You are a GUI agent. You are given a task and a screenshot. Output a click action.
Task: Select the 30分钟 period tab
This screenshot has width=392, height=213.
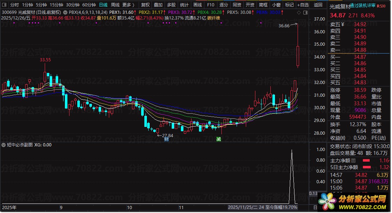73,5
